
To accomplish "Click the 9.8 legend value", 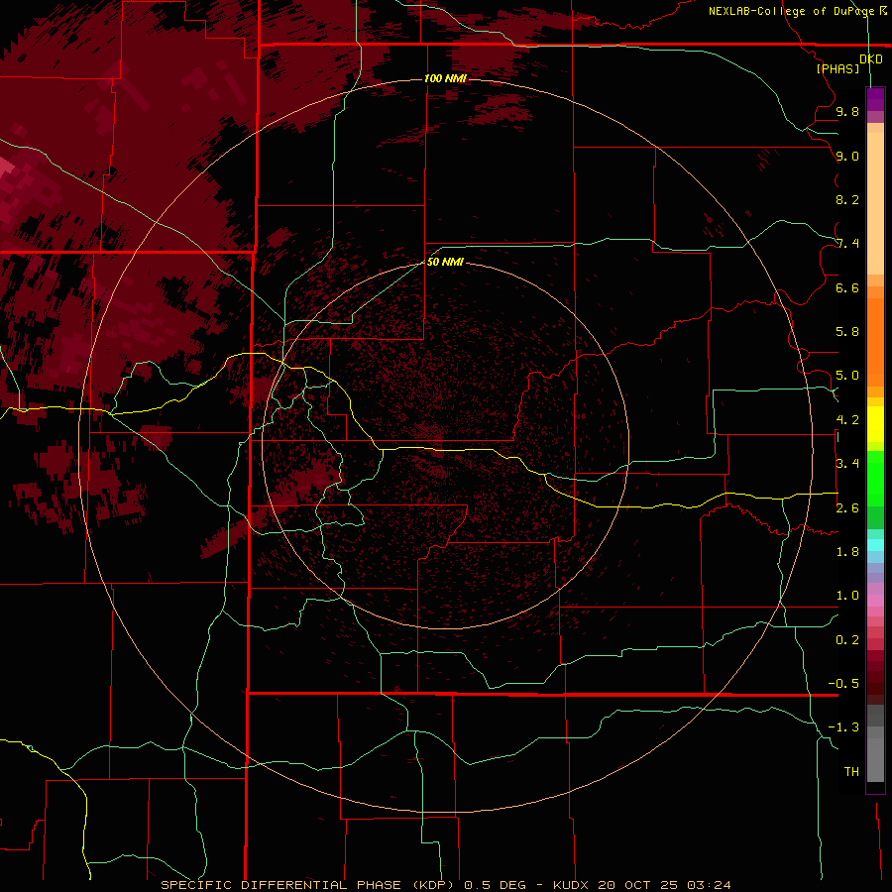I will [x=847, y=112].
